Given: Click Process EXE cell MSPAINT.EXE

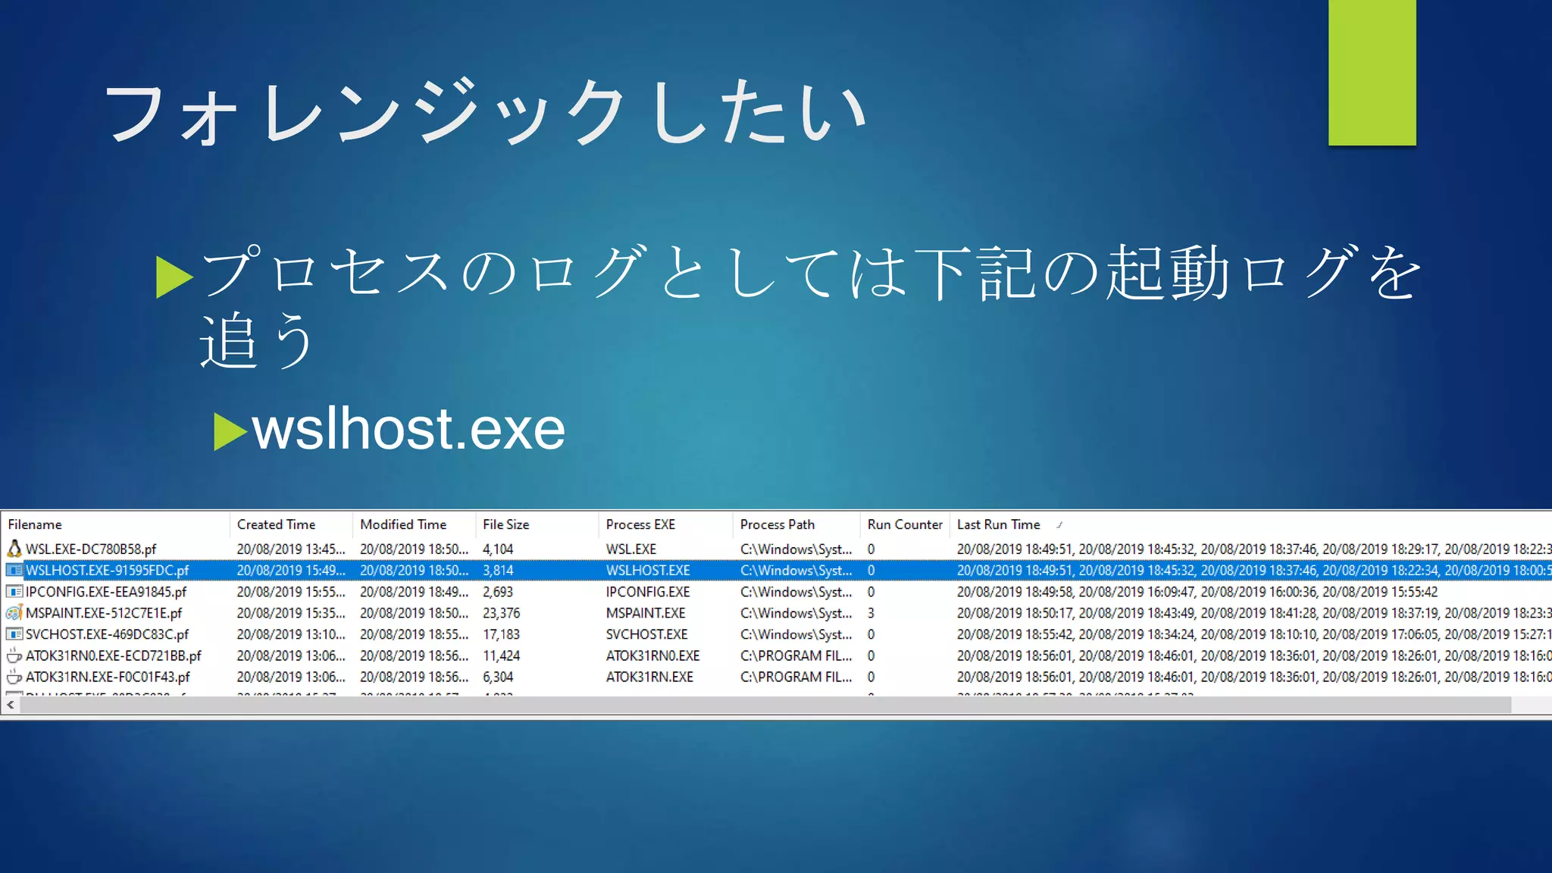Looking at the screenshot, I should point(646,612).
